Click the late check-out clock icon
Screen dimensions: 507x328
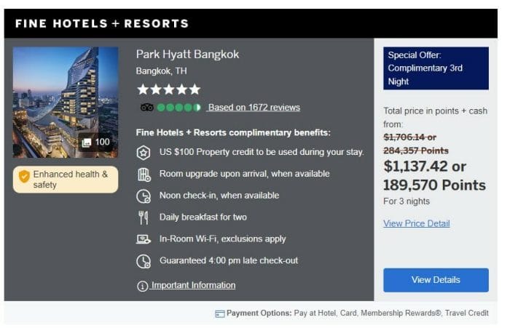pos(144,261)
